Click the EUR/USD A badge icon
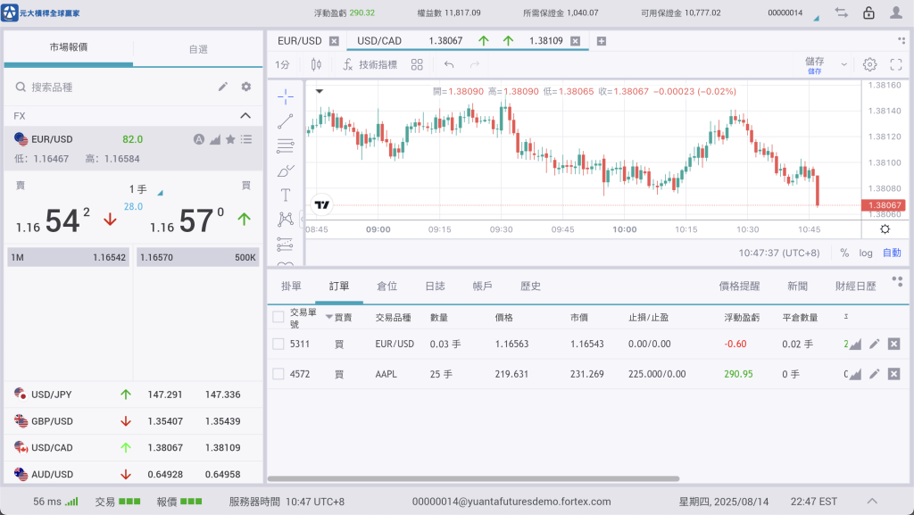This screenshot has width=914, height=515. click(199, 139)
